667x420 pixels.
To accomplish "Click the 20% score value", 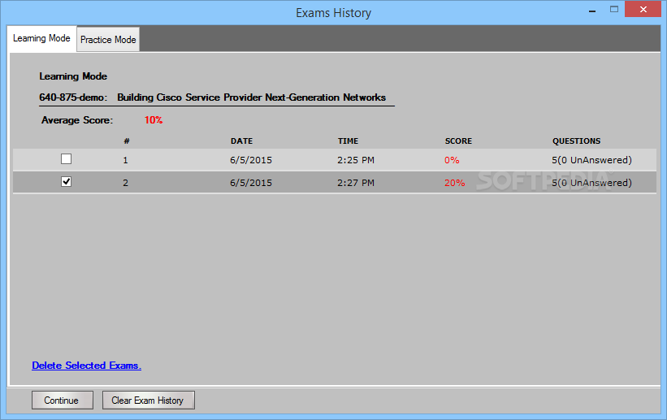I will (455, 183).
